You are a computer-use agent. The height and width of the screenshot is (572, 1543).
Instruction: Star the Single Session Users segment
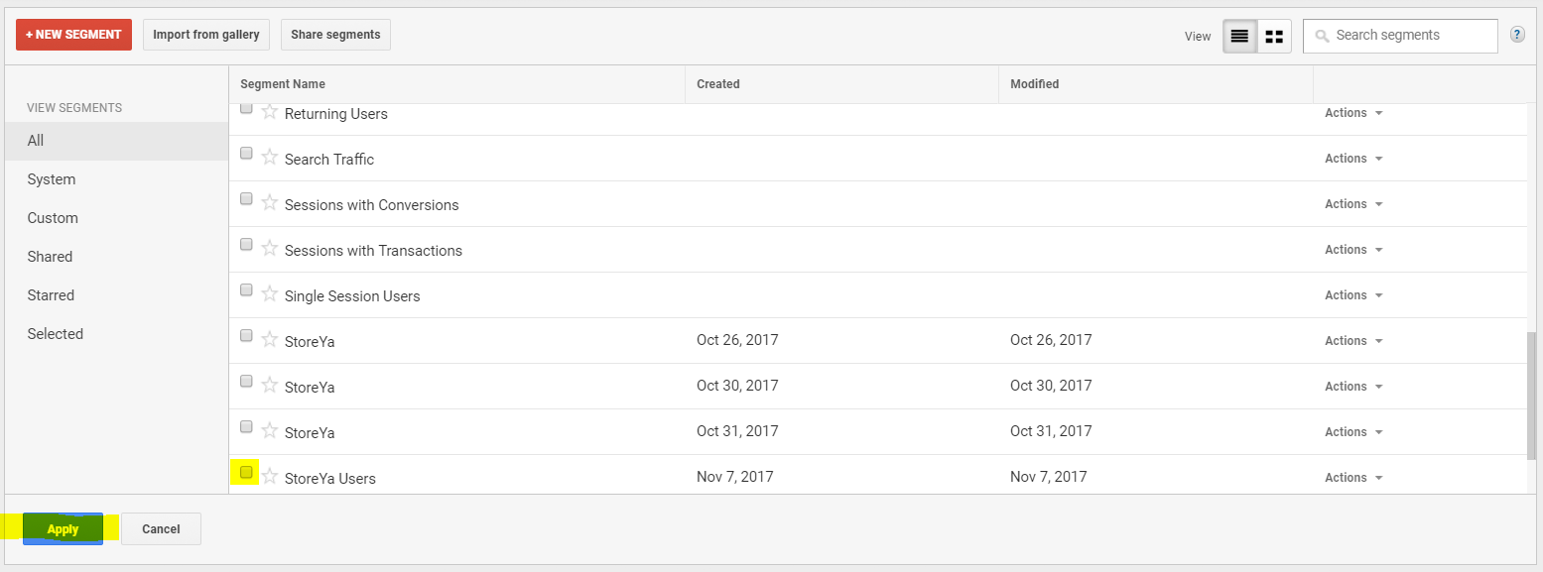click(269, 293)
